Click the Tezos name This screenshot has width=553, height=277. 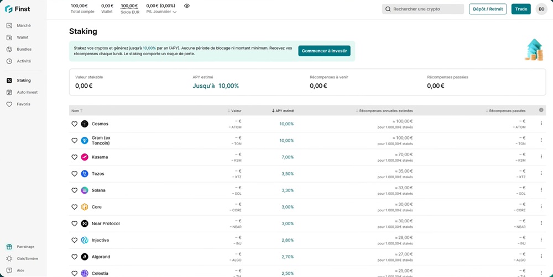98,173
